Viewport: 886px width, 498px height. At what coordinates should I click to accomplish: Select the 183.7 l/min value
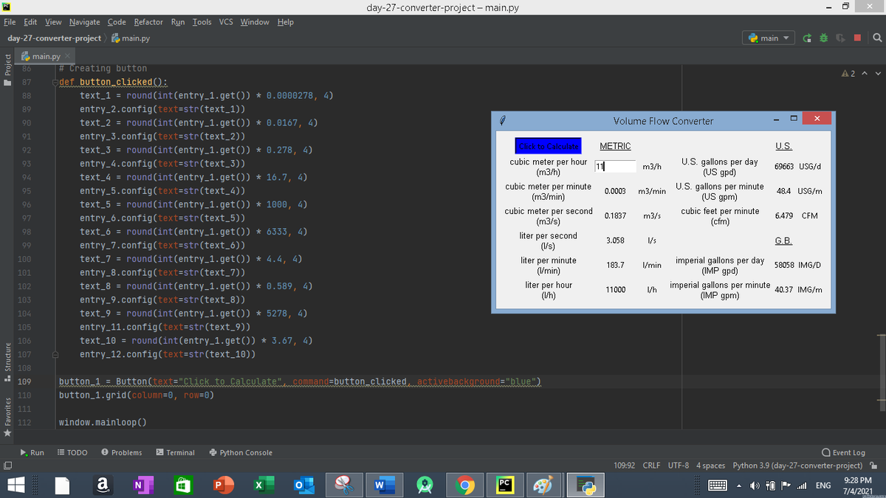point(616,265)
